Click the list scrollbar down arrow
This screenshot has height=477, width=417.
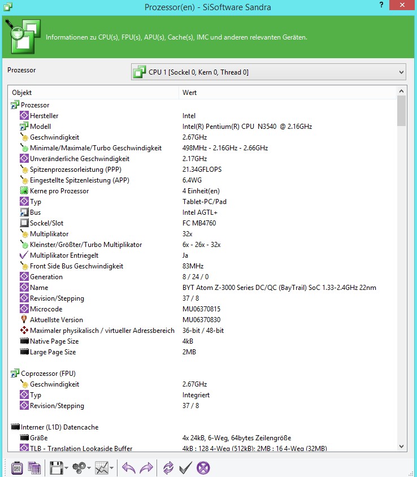(402, 446)
